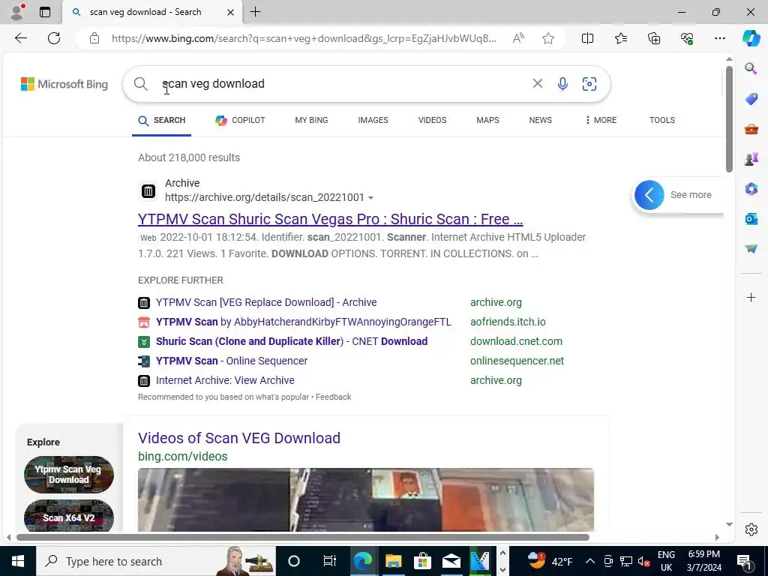Open the Favorites list
768x576 pixels.
click(x=620, y=38)
